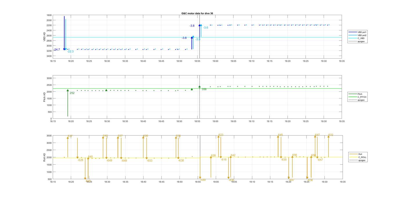Click "apogee" in the Roll legend box
The height and width of the screenshot is (201, 406).
click(x=362, y=160)
